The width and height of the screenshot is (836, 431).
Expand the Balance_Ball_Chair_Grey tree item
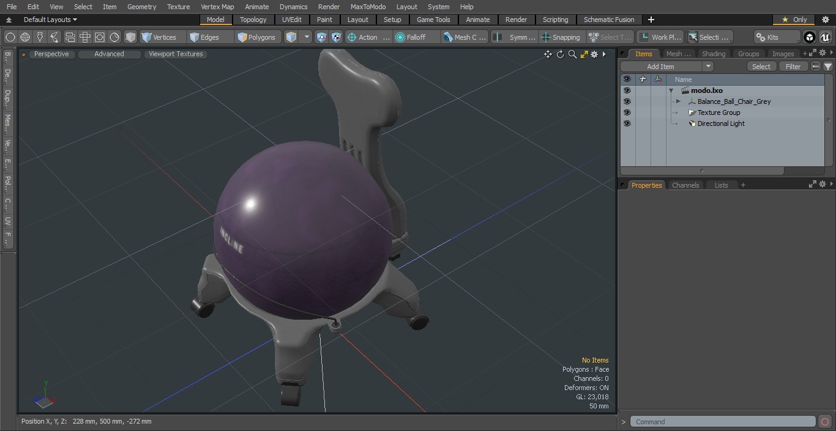pos(678,101)
